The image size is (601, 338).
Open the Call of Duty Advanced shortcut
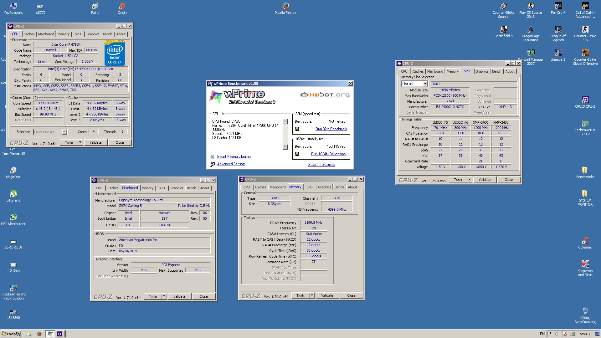coord(585,10)
